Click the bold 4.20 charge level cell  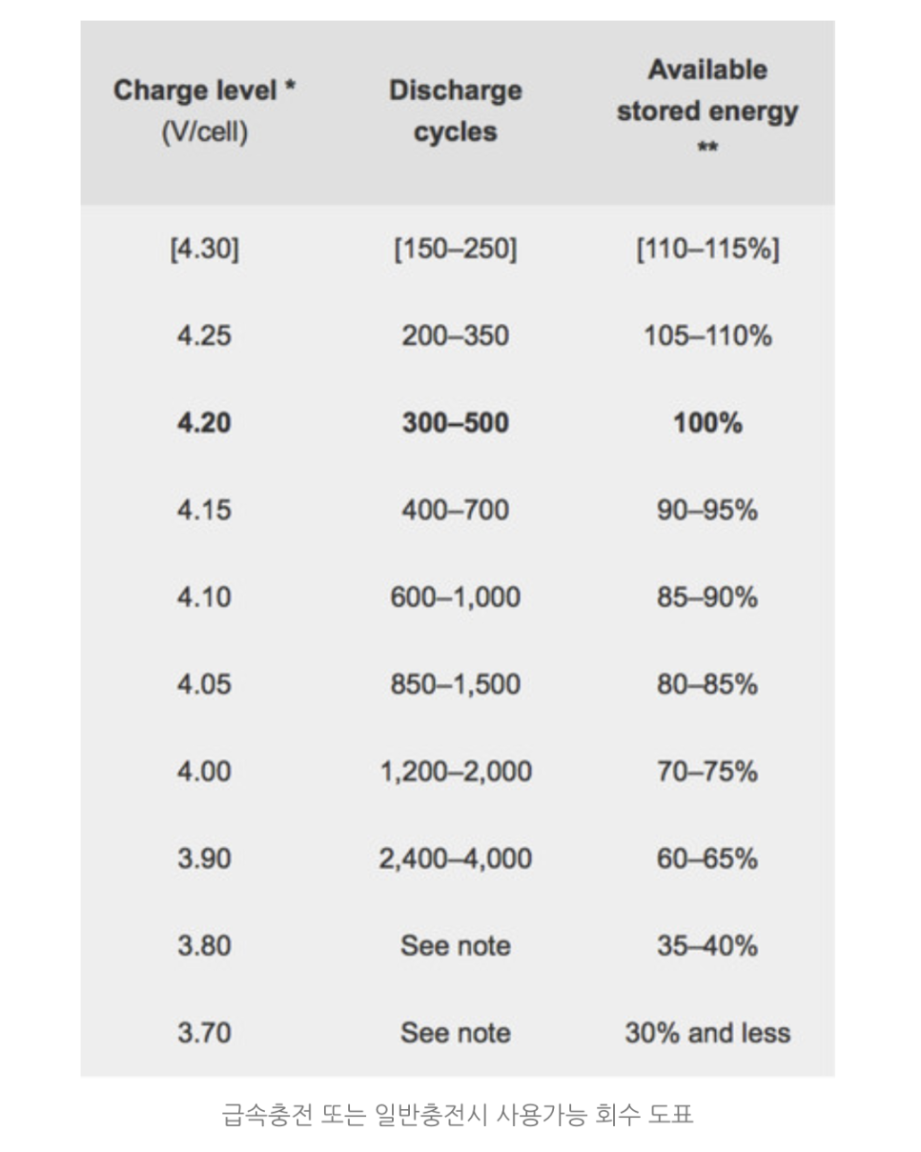[x=204, y=423]
